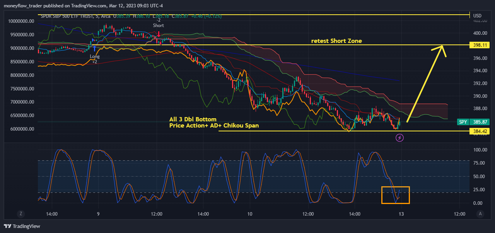
Task: Click the 8500000.00 left axis value
Action: tap(23, 61)
